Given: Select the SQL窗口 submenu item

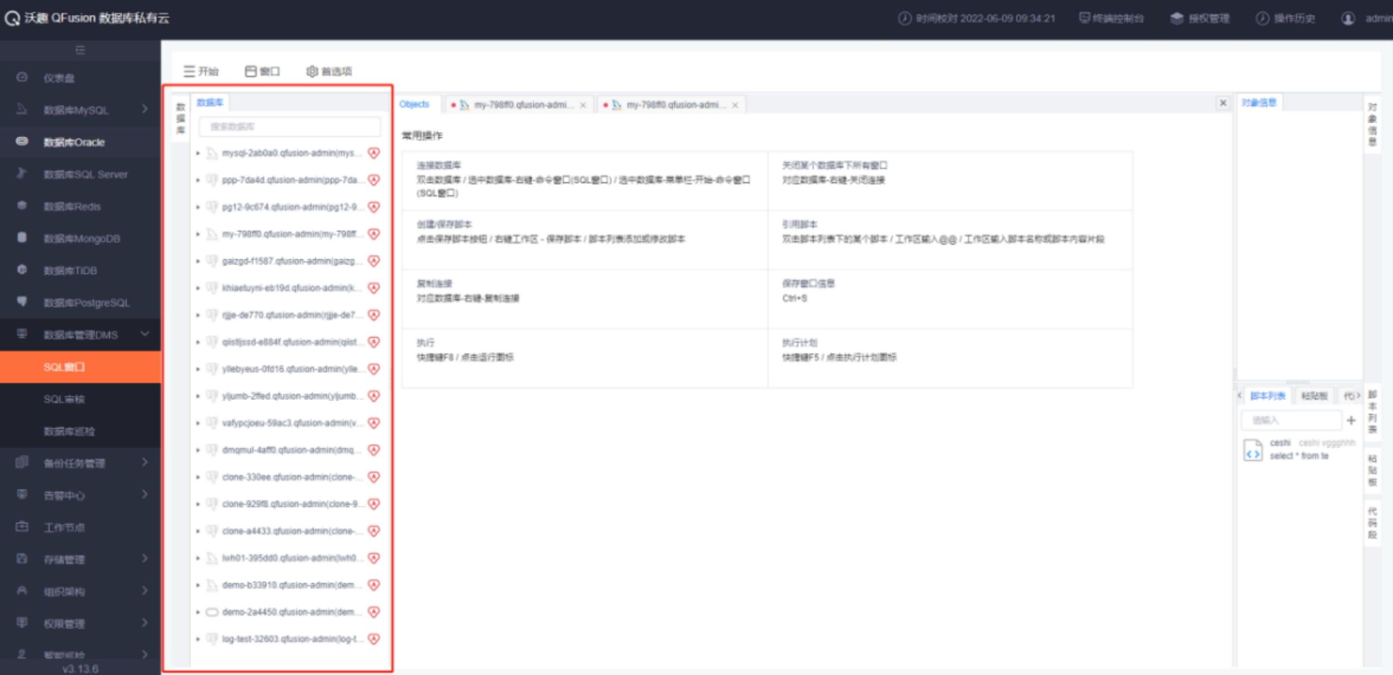Looking at the screenshot, I should (80, 367).
